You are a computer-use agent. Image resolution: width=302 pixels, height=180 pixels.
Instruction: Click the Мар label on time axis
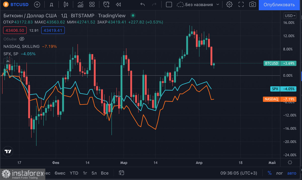click(124, 163)
